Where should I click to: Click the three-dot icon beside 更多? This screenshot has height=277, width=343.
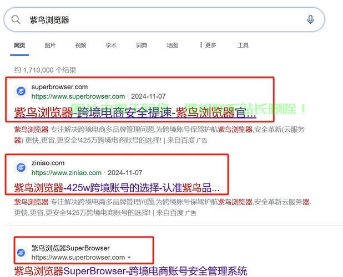click(201, 45)
